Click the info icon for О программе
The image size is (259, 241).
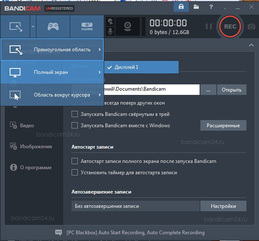click(x=13, y=167)
